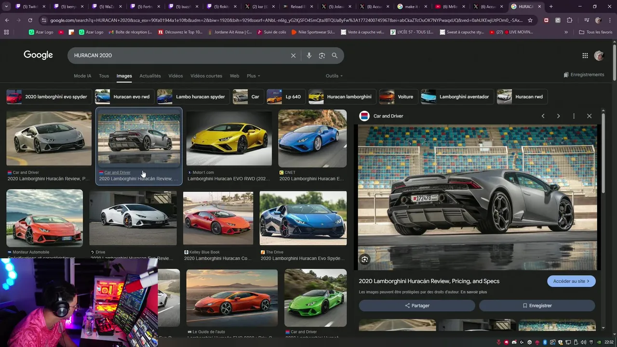
Task: Open 2020 Lamborghini Huracán Review, Pricing, and Specs title
Action: [x=429, y=281]
